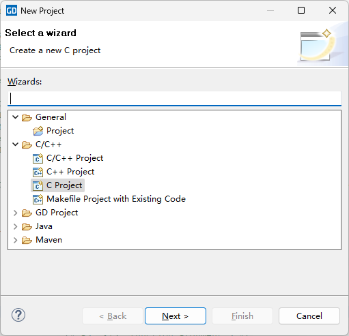This screenshot has width=349, height=336.
Task: Click the Next button
Action: [x=176, y=316]
